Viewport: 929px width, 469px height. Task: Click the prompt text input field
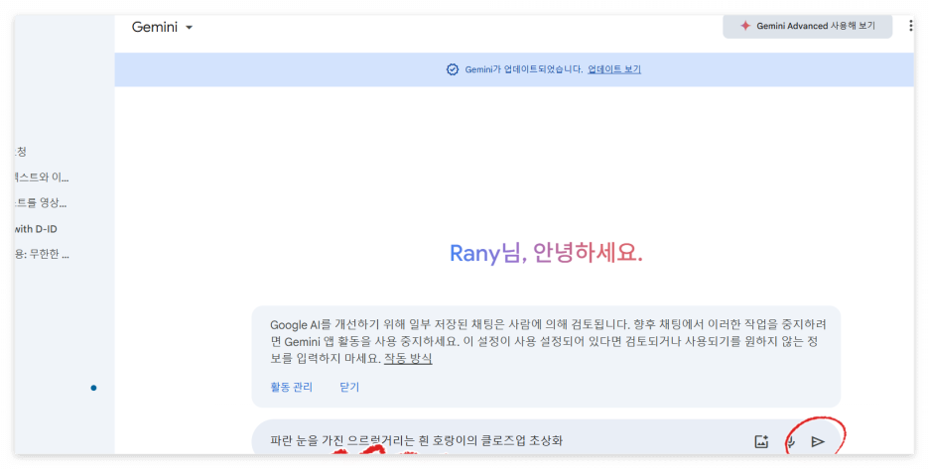[509, 441]
